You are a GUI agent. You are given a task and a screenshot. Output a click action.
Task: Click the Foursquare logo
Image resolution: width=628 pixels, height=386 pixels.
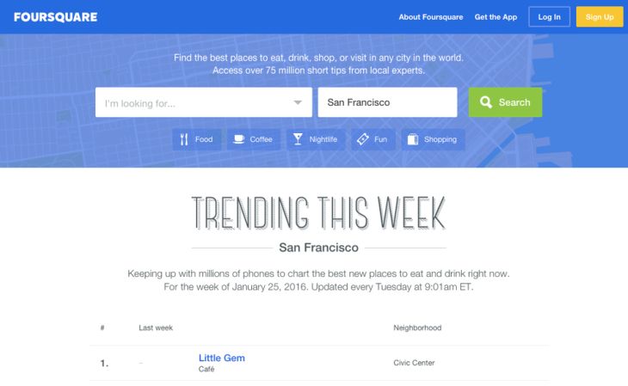[x=54, y=17]
